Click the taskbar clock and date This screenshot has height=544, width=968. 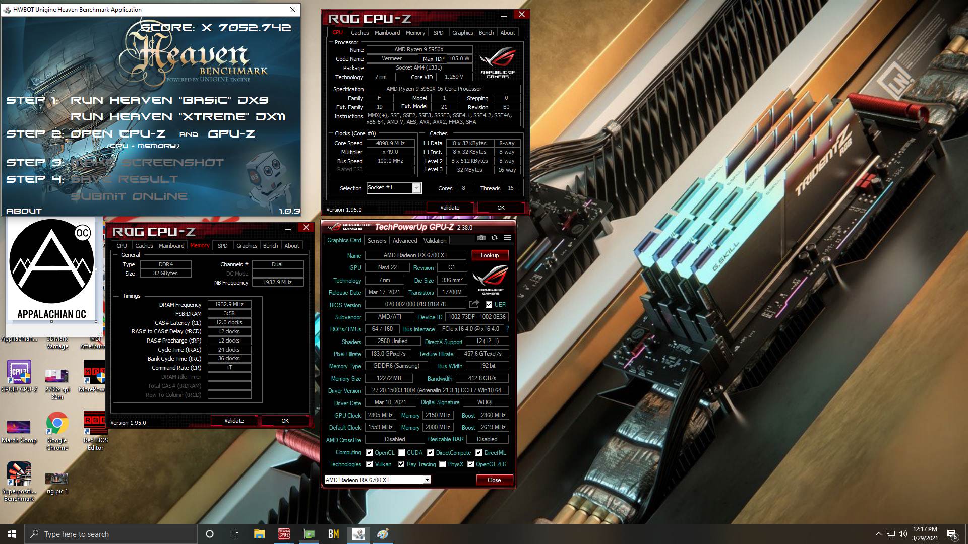coord(925,534)
